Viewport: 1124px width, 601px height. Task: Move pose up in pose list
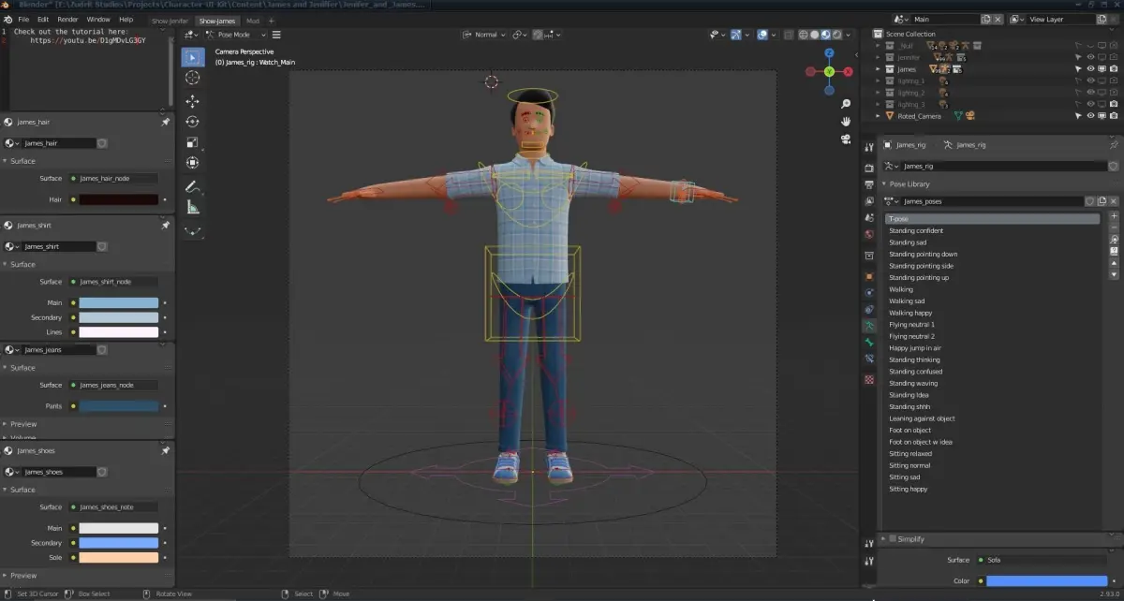pos(1114,263)
